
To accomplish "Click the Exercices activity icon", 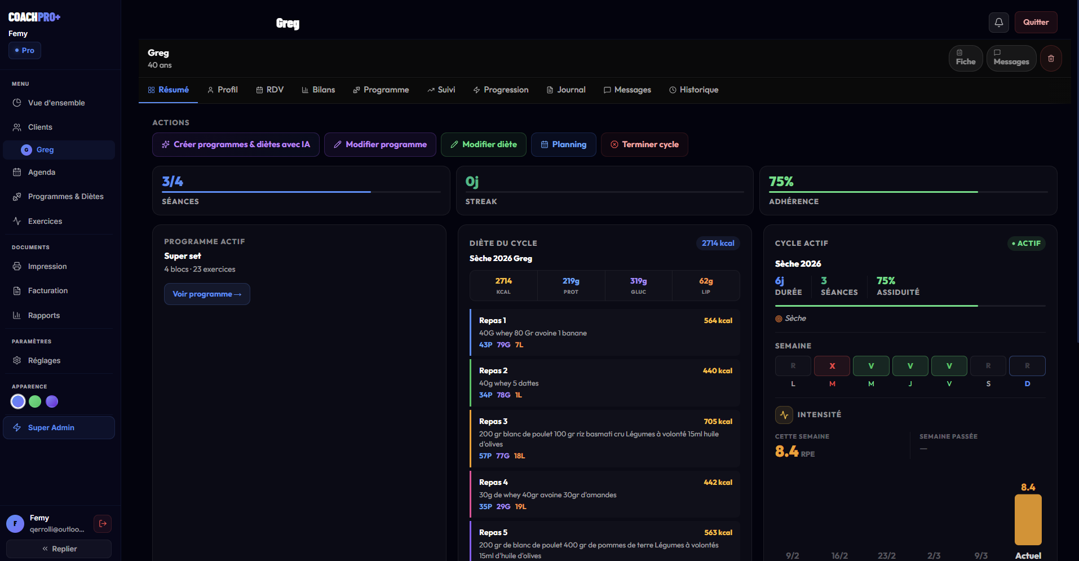I will (x=17, y=222).
